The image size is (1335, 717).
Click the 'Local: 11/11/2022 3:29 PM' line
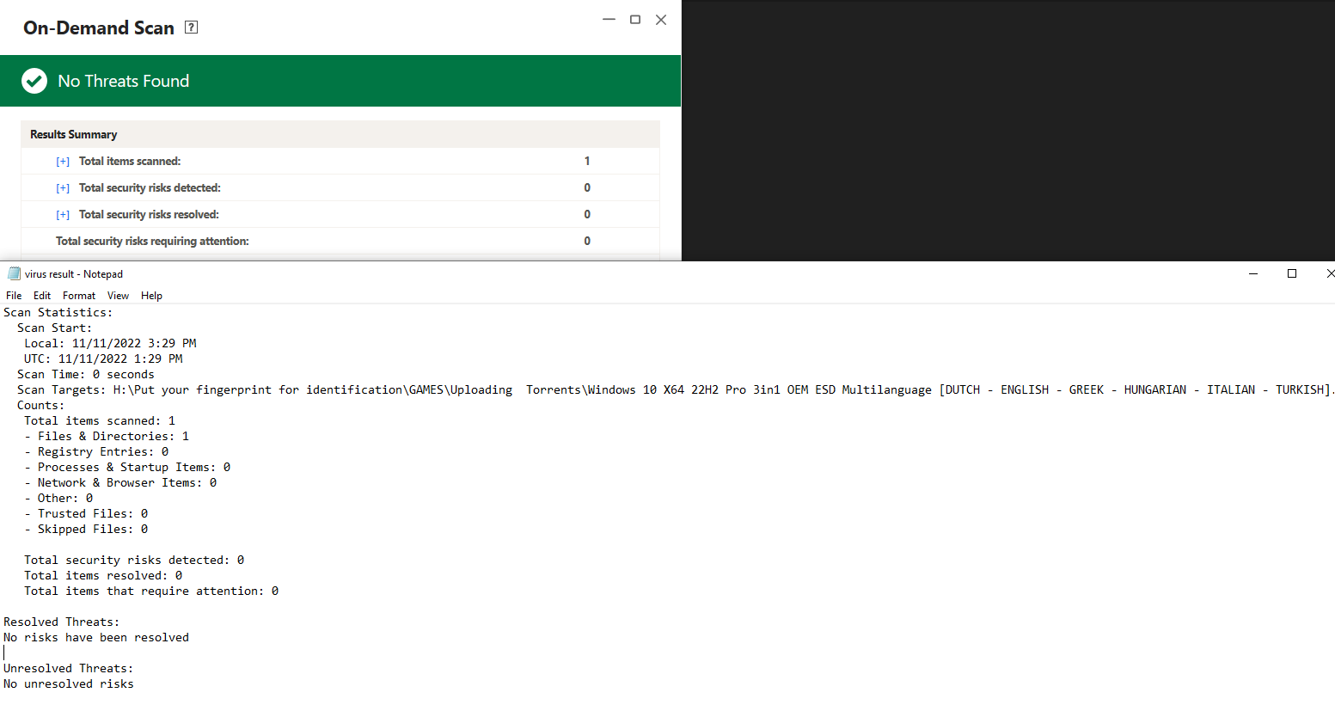[110, 344]
